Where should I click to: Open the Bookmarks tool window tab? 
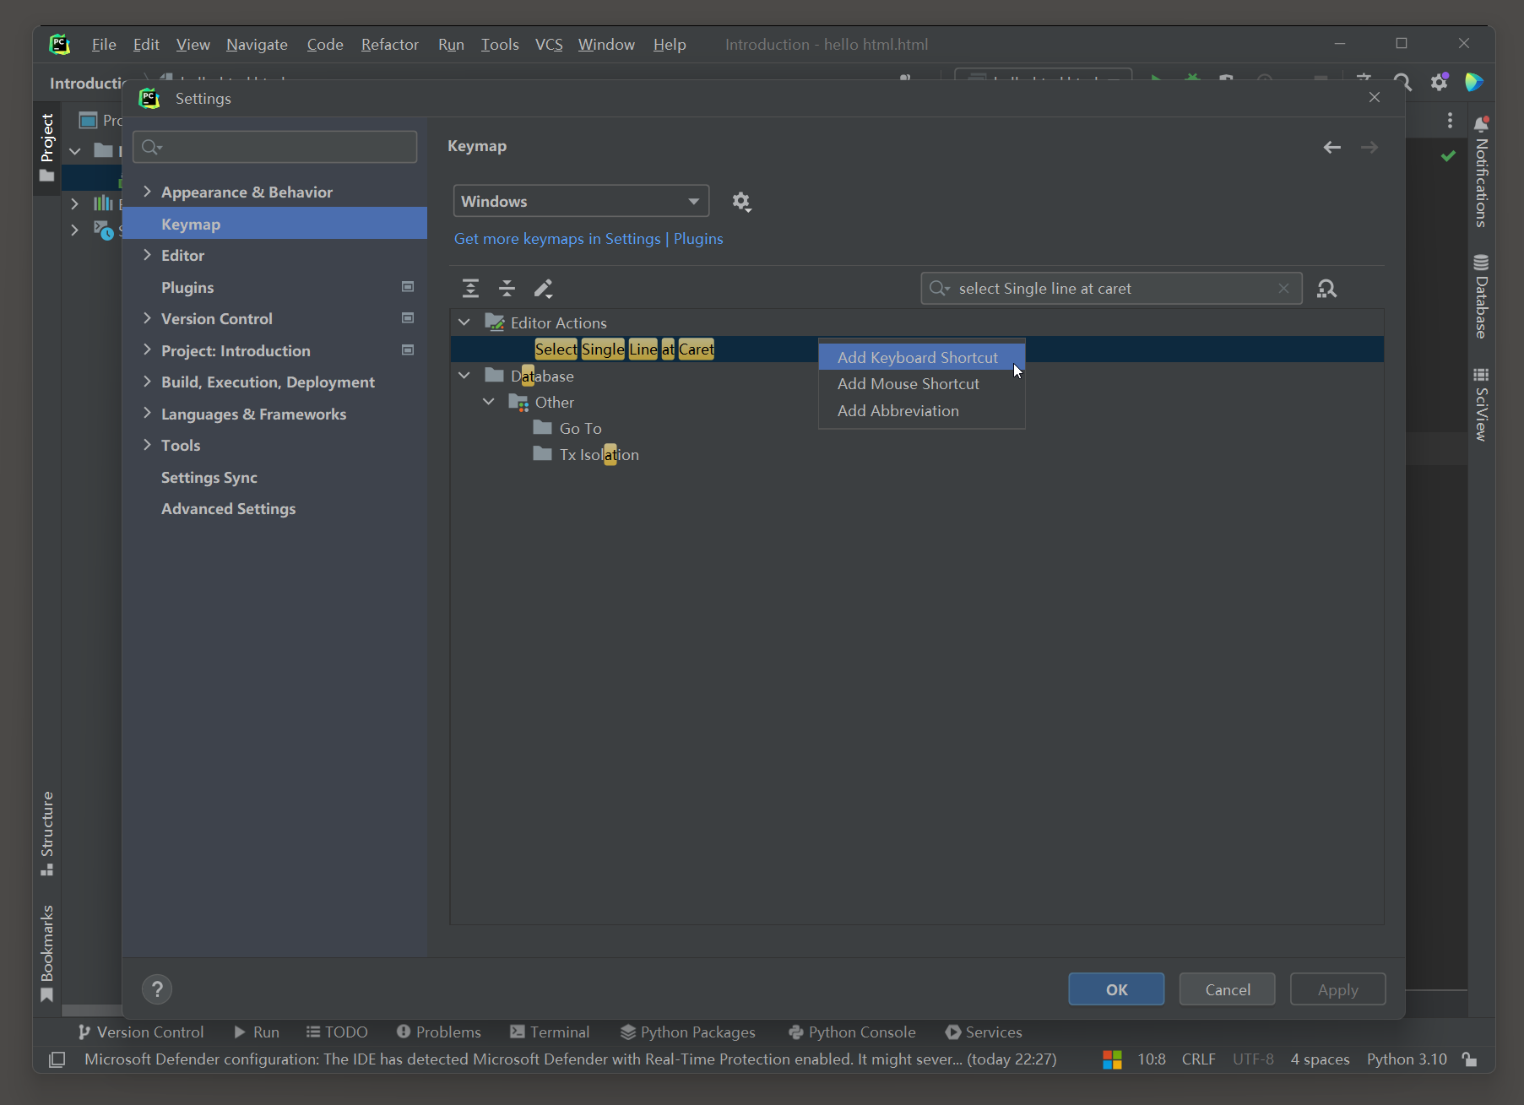[46, 953]
